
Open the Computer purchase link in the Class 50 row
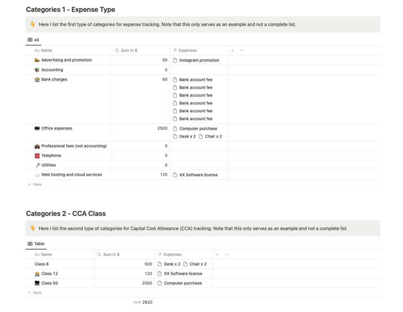click(182, 283)
